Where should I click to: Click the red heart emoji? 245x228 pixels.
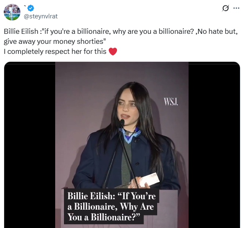tap(113, 51)
